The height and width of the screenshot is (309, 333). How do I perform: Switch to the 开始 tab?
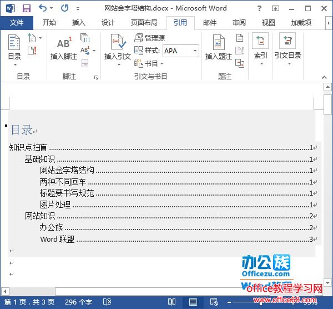tap(49, 23)
